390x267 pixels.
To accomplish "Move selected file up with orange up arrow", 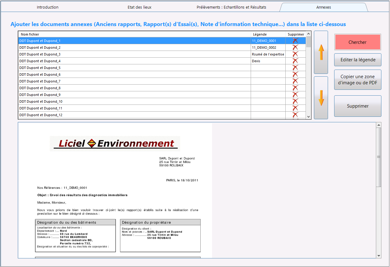I will tap(321, 52).
